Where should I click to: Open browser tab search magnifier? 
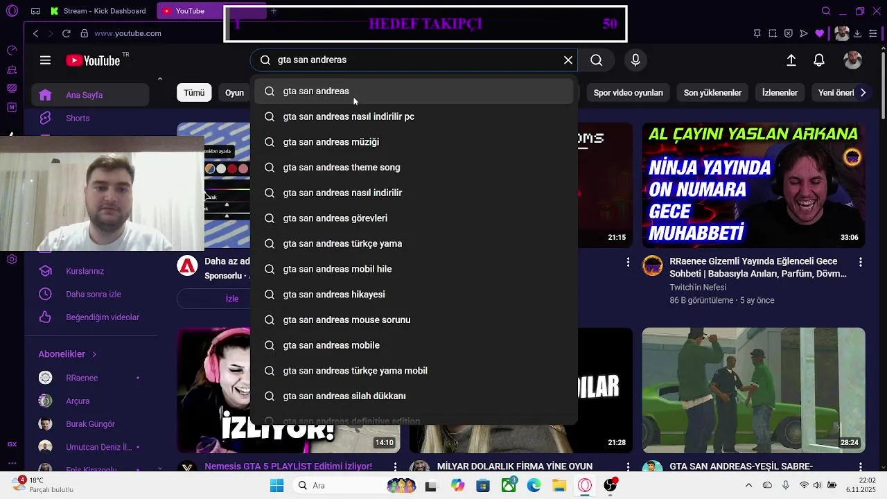click(x=826, y=11)
